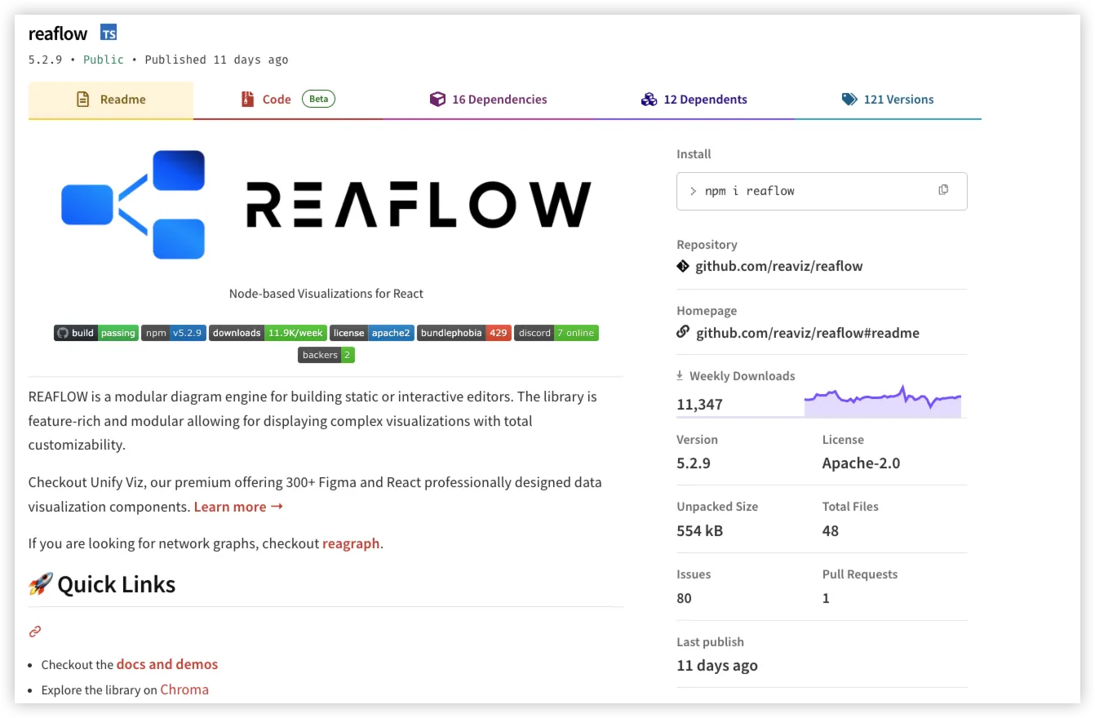
Task: Follow the Learn more link
Action: 238,507
